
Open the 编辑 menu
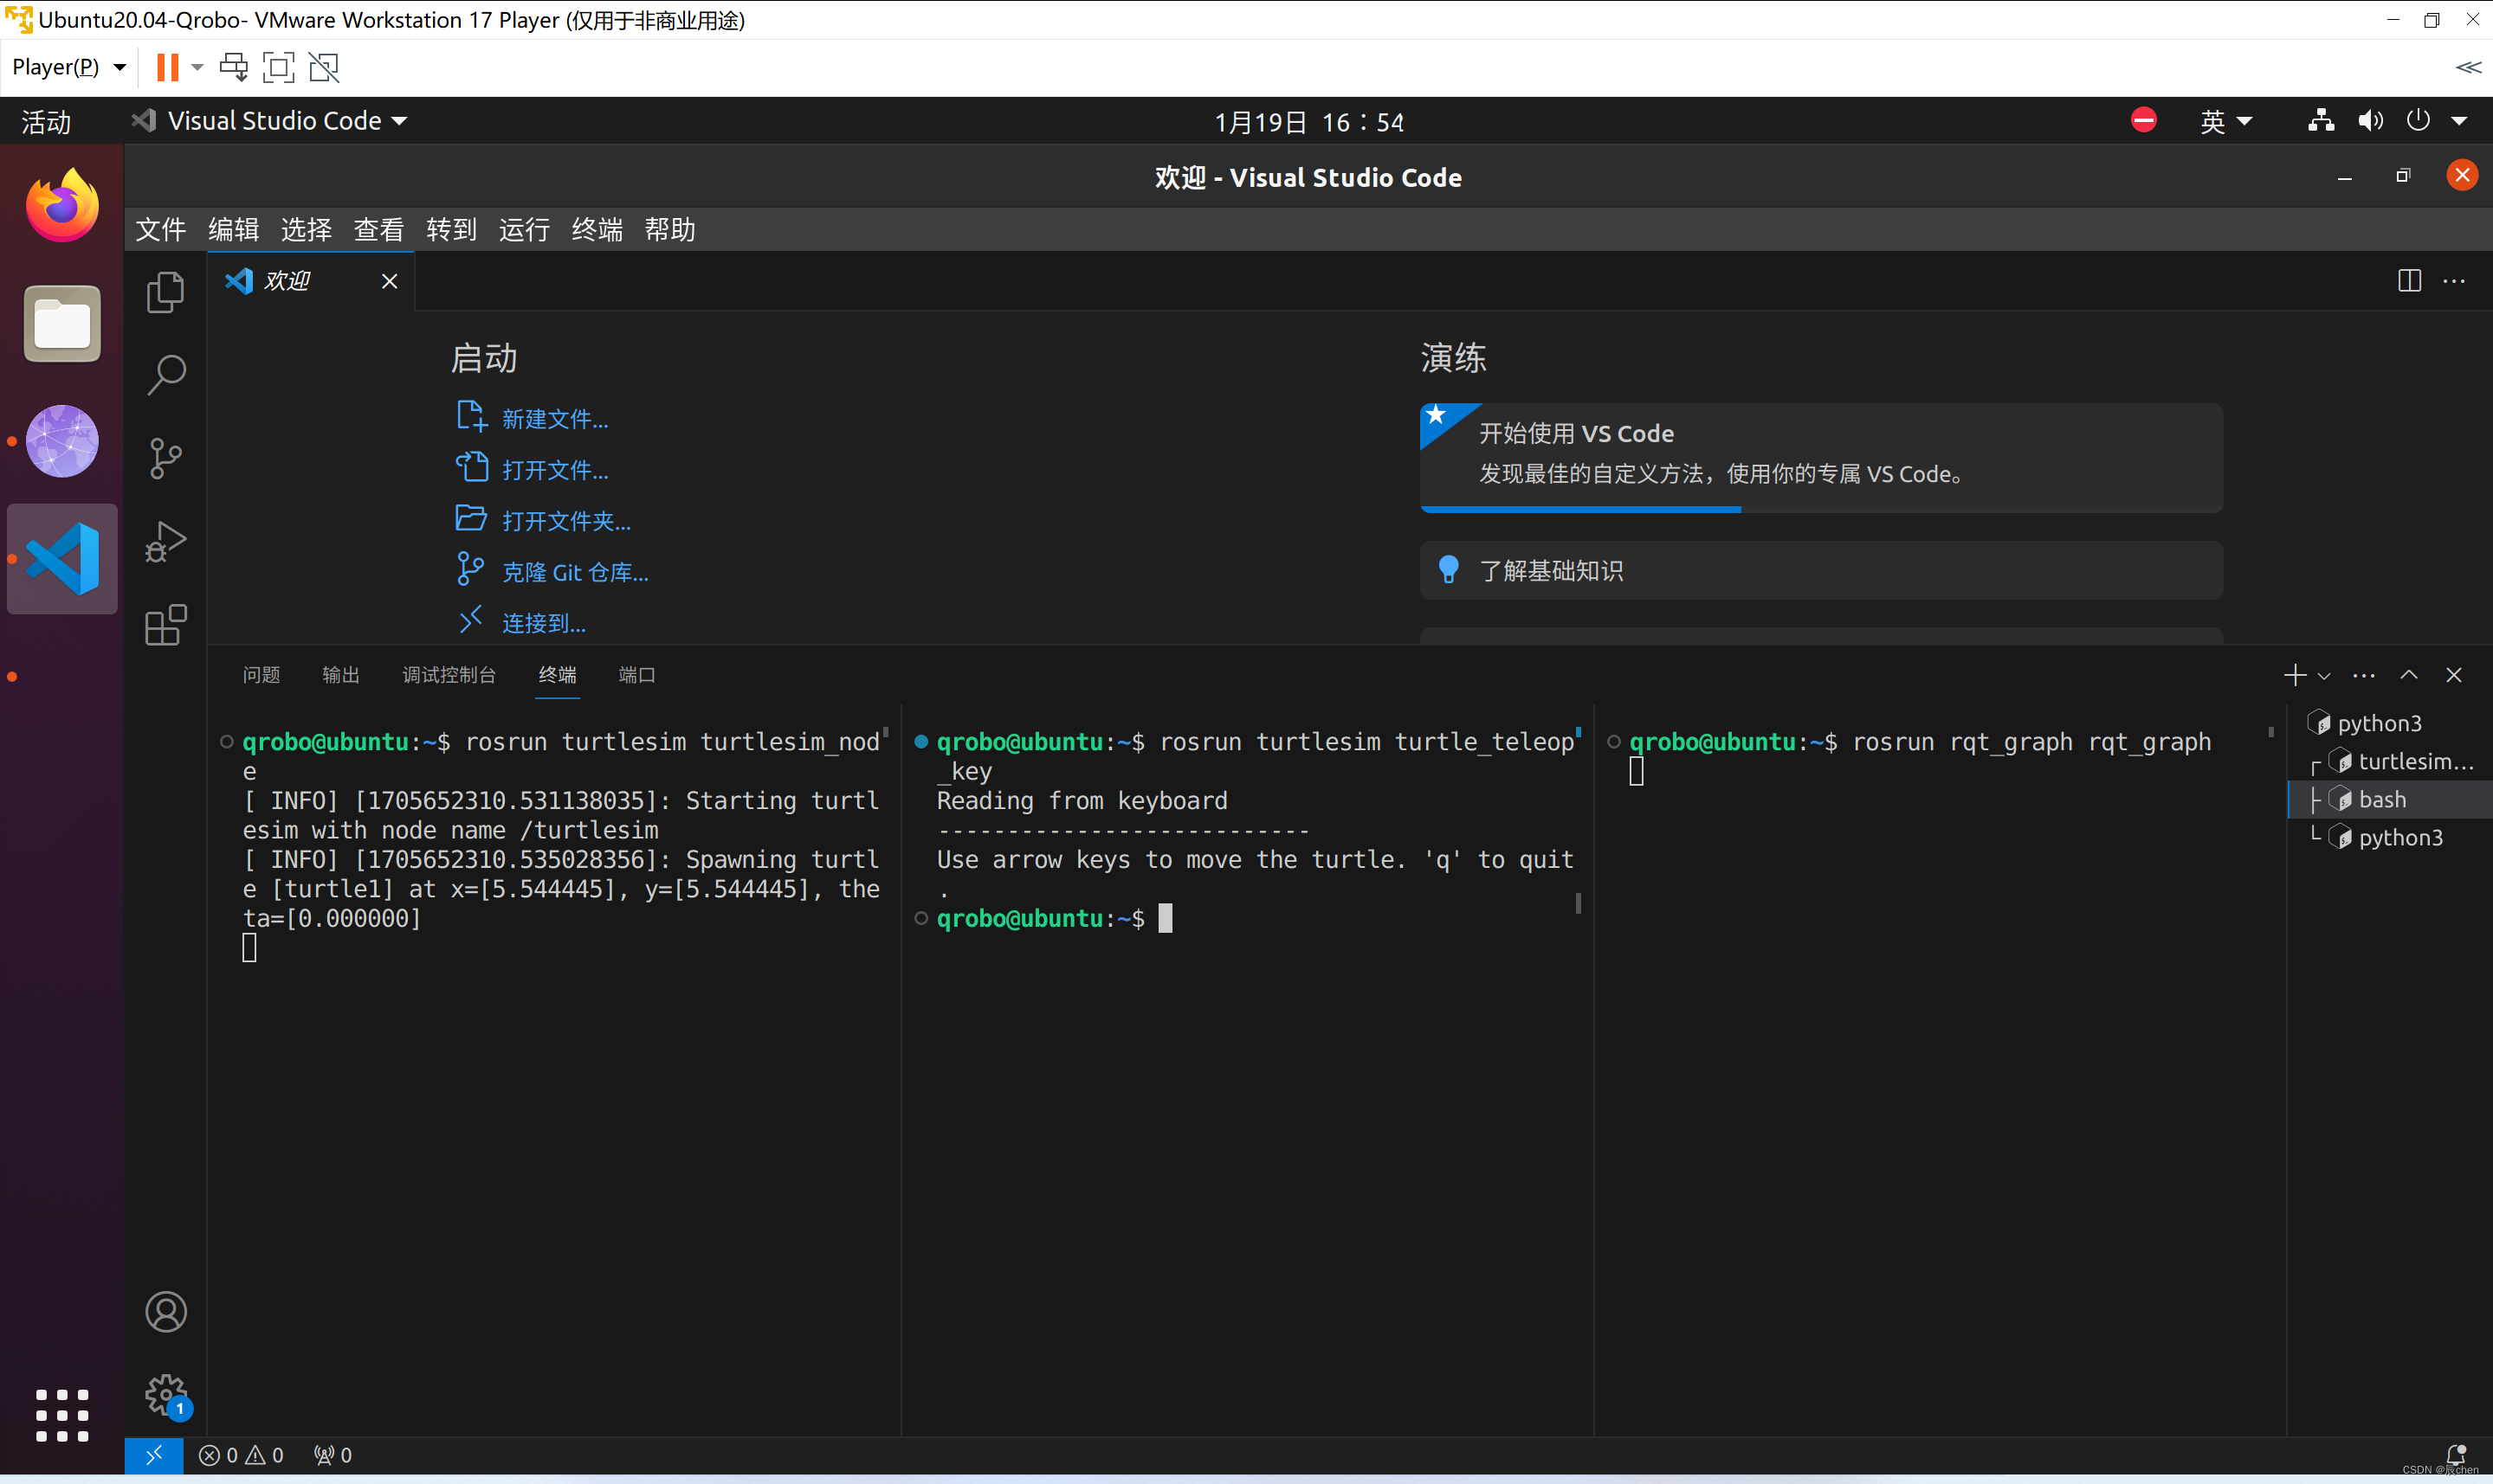click(233, 229)
